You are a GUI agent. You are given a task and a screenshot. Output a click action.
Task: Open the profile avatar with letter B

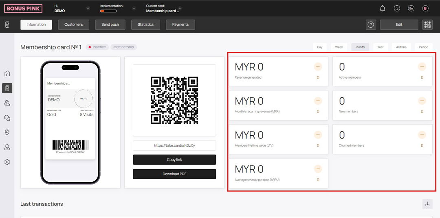(x=425, y=9)
